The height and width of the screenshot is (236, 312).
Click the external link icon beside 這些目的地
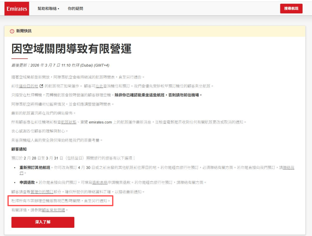click(41, 85)
